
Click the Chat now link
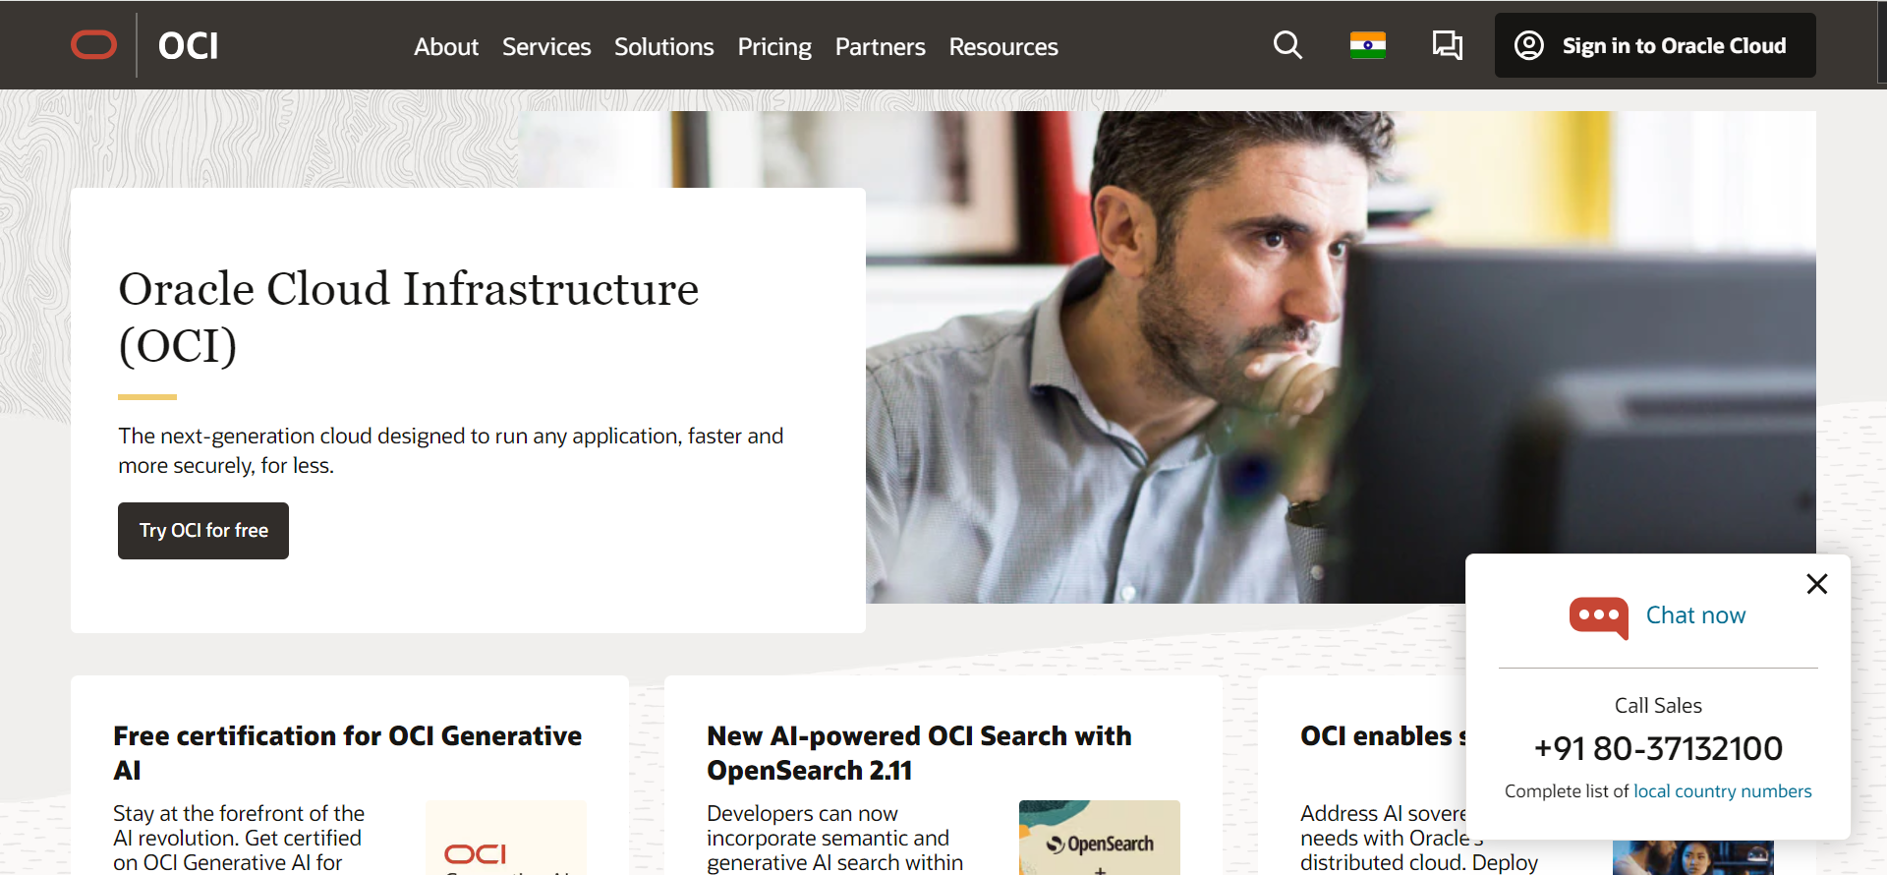point(1695,615)
